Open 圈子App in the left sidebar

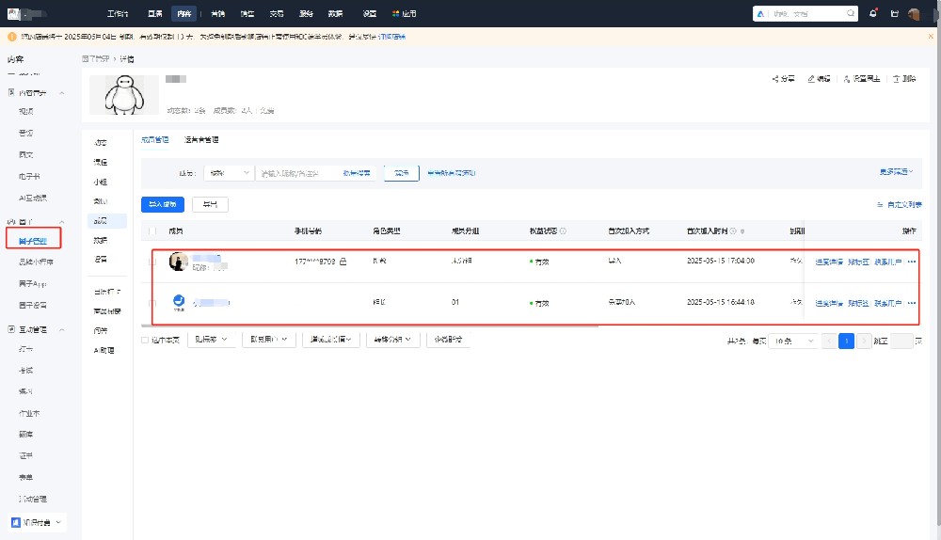pyautogui.click(x=32, y=283)
